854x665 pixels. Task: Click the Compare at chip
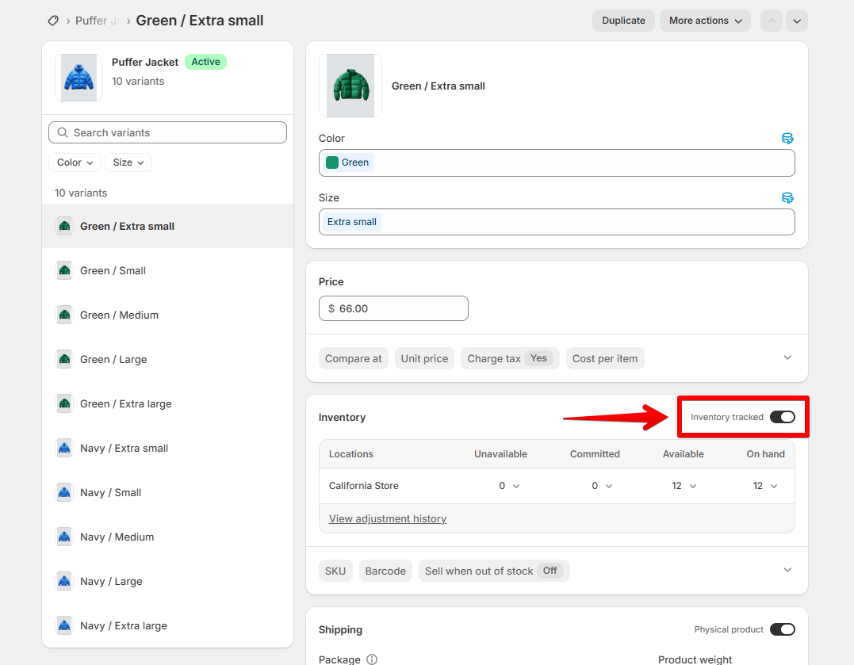pos(354,358)
